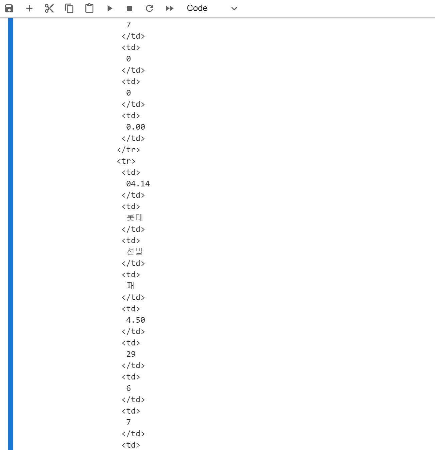Image resolution: width=435 pixels, height=450 pixels.
Task: Select the output text 선발
Action: [x=135, y=252]
